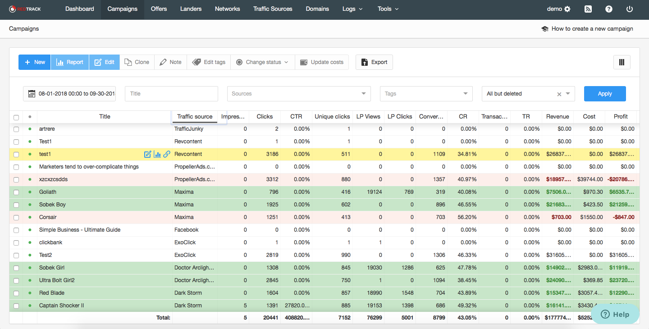Check the checkbox for Goliath campaign
The width and height of the screenshot is (649, 329).
[x=16, y=192]
